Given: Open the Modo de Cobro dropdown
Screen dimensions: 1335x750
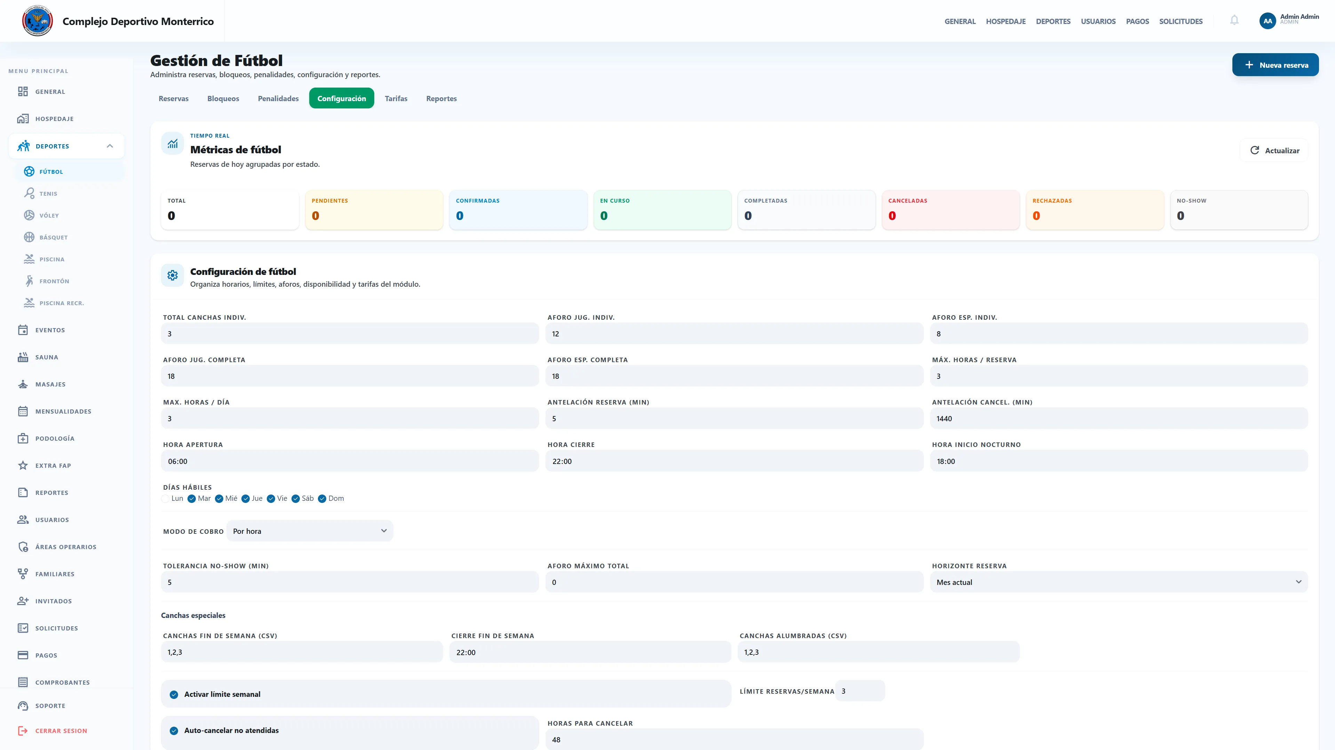Looking at the screenshot, I should click(x=310, y=531).
